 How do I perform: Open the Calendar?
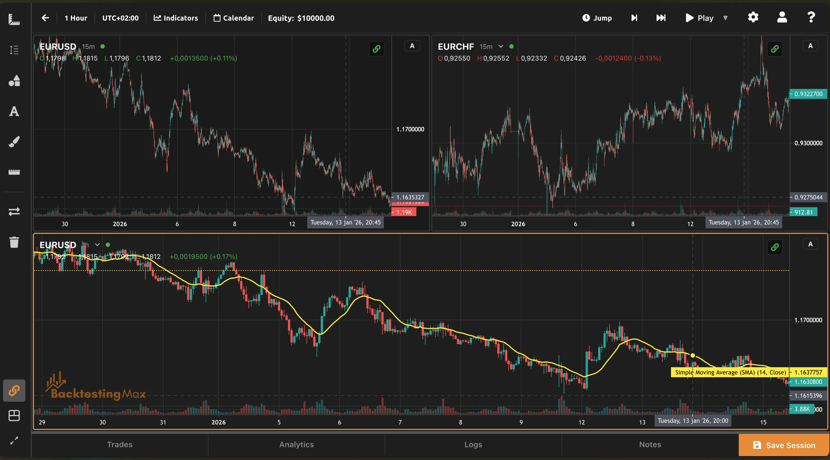coord(233,18)
